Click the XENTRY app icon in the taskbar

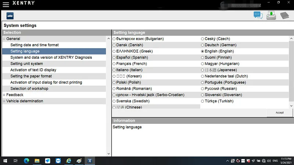click(x=90, y=161)
